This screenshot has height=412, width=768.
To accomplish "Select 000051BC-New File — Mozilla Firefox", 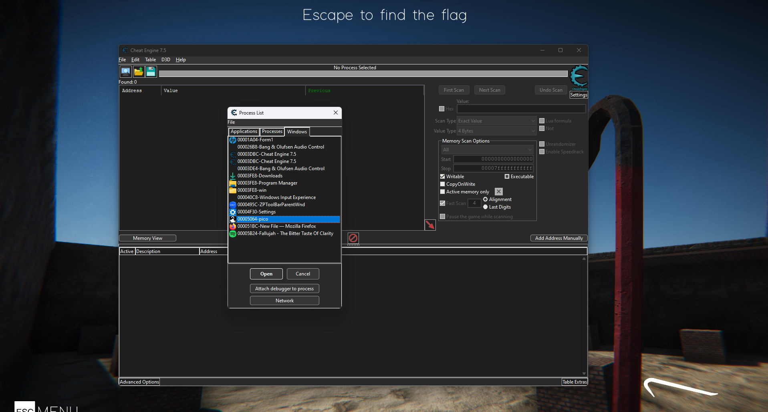I will [284, 226].
